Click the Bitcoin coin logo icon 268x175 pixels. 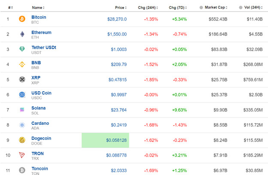coord(22,19)
